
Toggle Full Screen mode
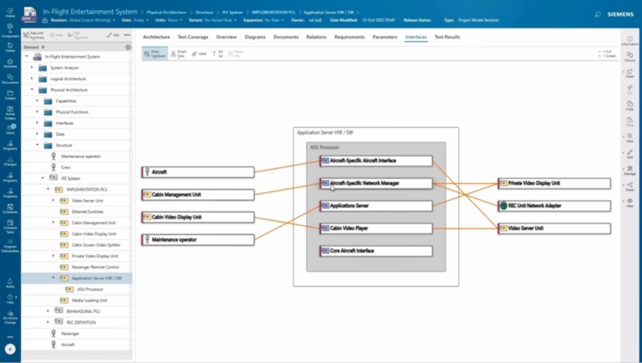[x=608, y=54]
